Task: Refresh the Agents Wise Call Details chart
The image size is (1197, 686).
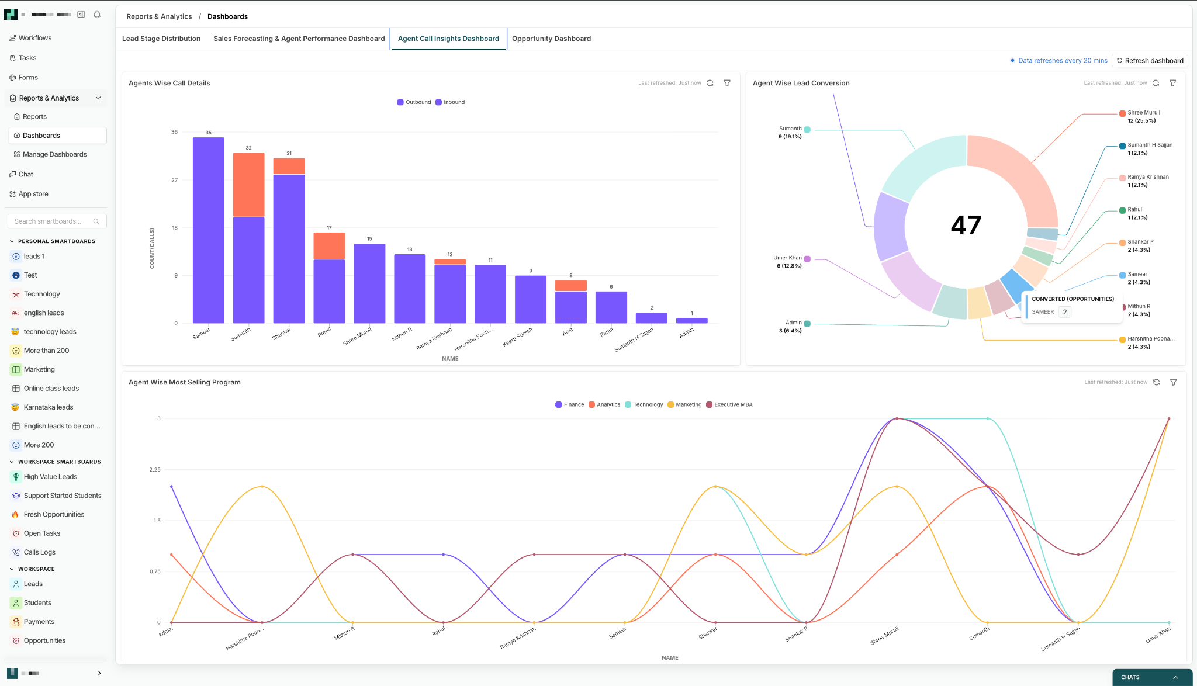Action: tap(710, 83)
